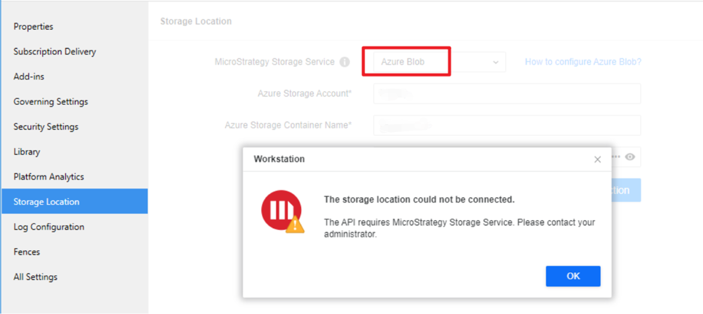Viewport: 703px width, 314px height.
Task: Select Library in the sidebar
Action: point(27,152)
